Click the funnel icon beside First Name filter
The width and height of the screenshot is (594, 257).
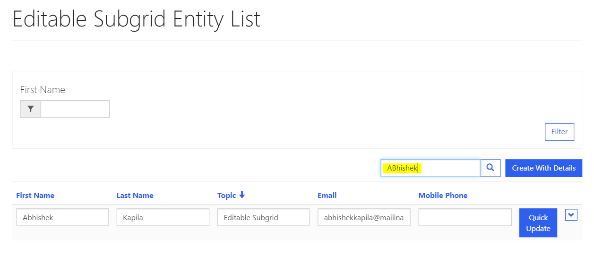[x=31, y=109]
